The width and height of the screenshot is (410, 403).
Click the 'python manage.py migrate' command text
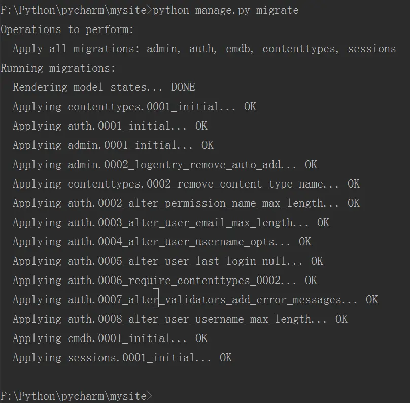point(225,11)
